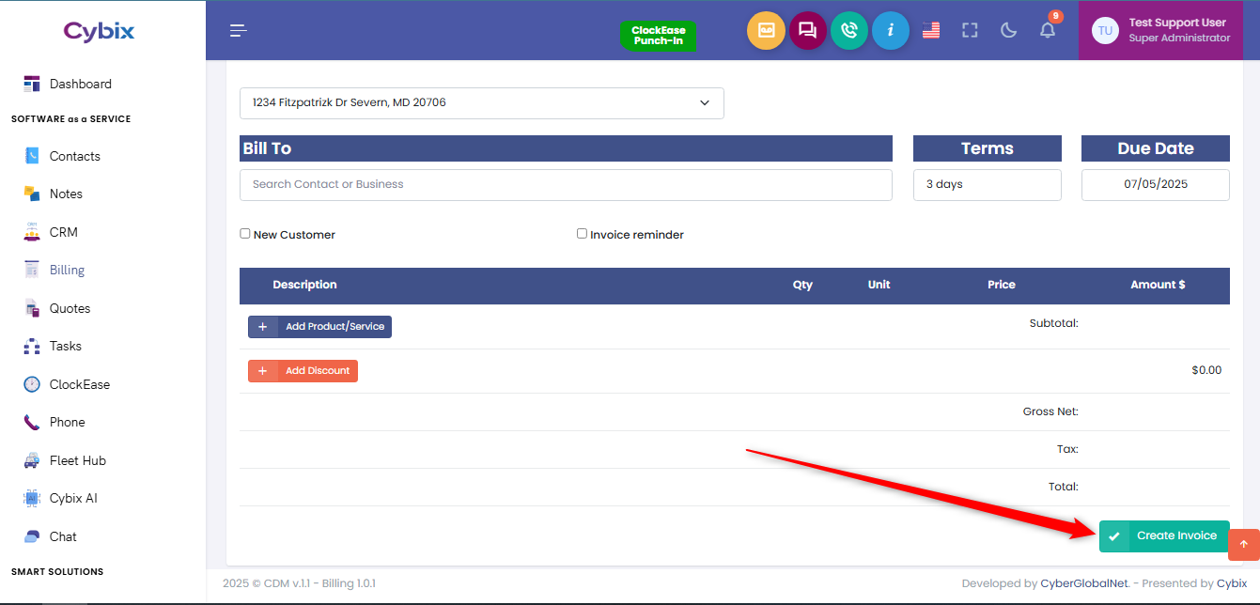Open the hamburger sidebar toggle menu
This screenshot has height=605, width=1260.
[239, 31]
